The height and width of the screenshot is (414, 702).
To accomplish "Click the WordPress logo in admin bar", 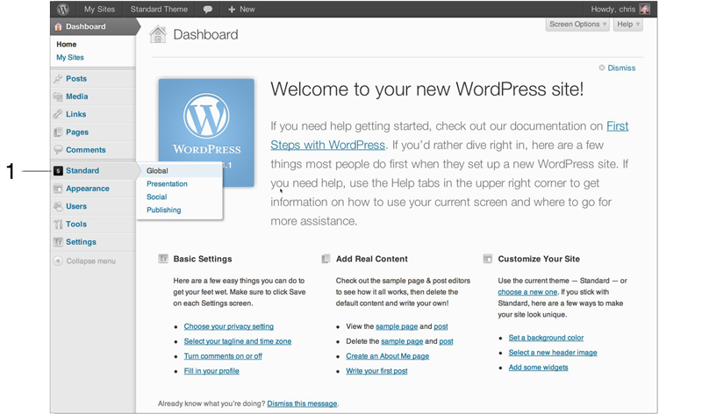I will click(x=63, y=9).
